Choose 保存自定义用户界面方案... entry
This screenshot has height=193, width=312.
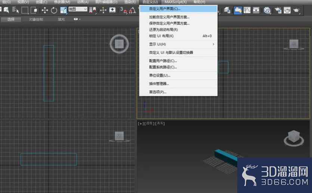tap(178, 23)
